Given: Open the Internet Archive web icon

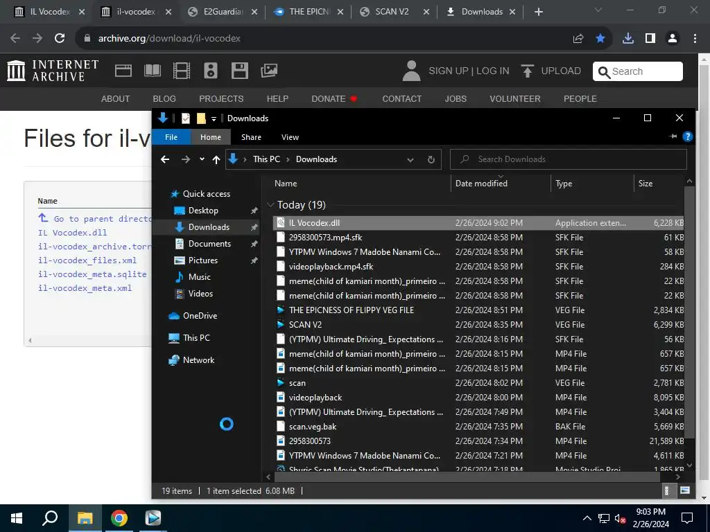Looking at the screenshot, I should (123, 71).
